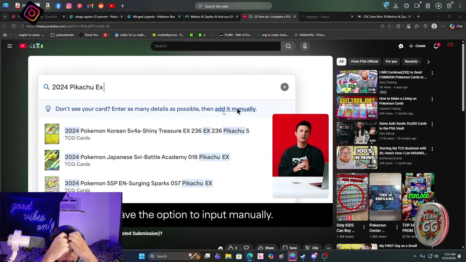Viewport: 466px width, 262px height.
Task: Switch to 'Moltres & Zapdos & Articuno GX' tab
Action: 212,16
